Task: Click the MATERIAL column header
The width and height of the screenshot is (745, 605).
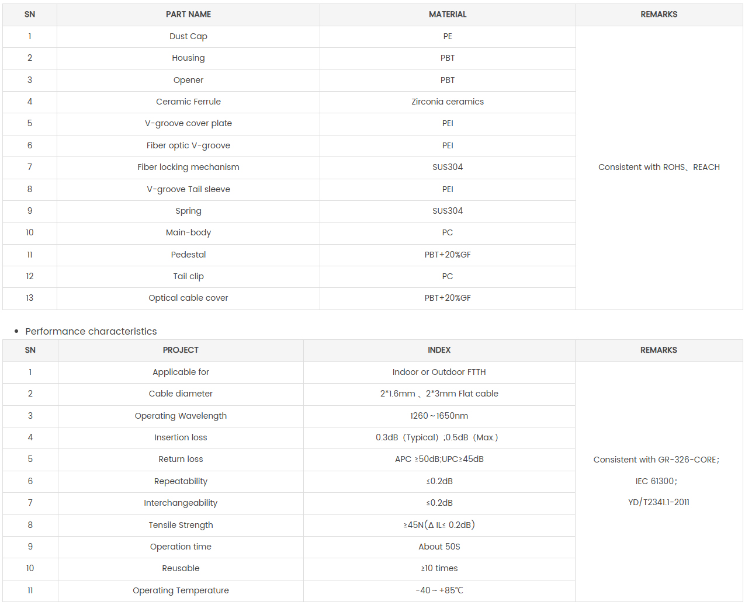Action: tap(448, 15)
